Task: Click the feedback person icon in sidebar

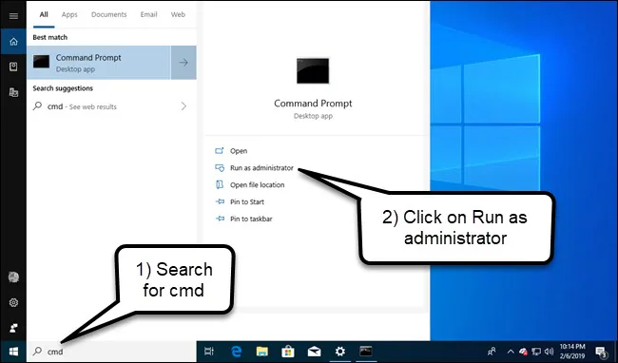Action: pyautogui.click(x=13, y=328)
